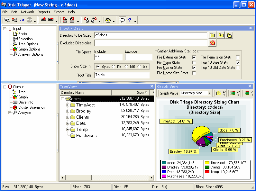Click the magnifier with red arrow icon
Image resolution: width=256 pixels, height=191 pixels.
pos(14,20)
